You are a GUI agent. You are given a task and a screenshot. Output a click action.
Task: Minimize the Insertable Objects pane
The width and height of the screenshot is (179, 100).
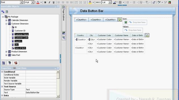click(x=55, y=7)
